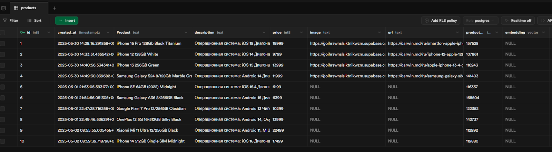Select price cell 22499
Screen dimensions: 552x152
289,130
